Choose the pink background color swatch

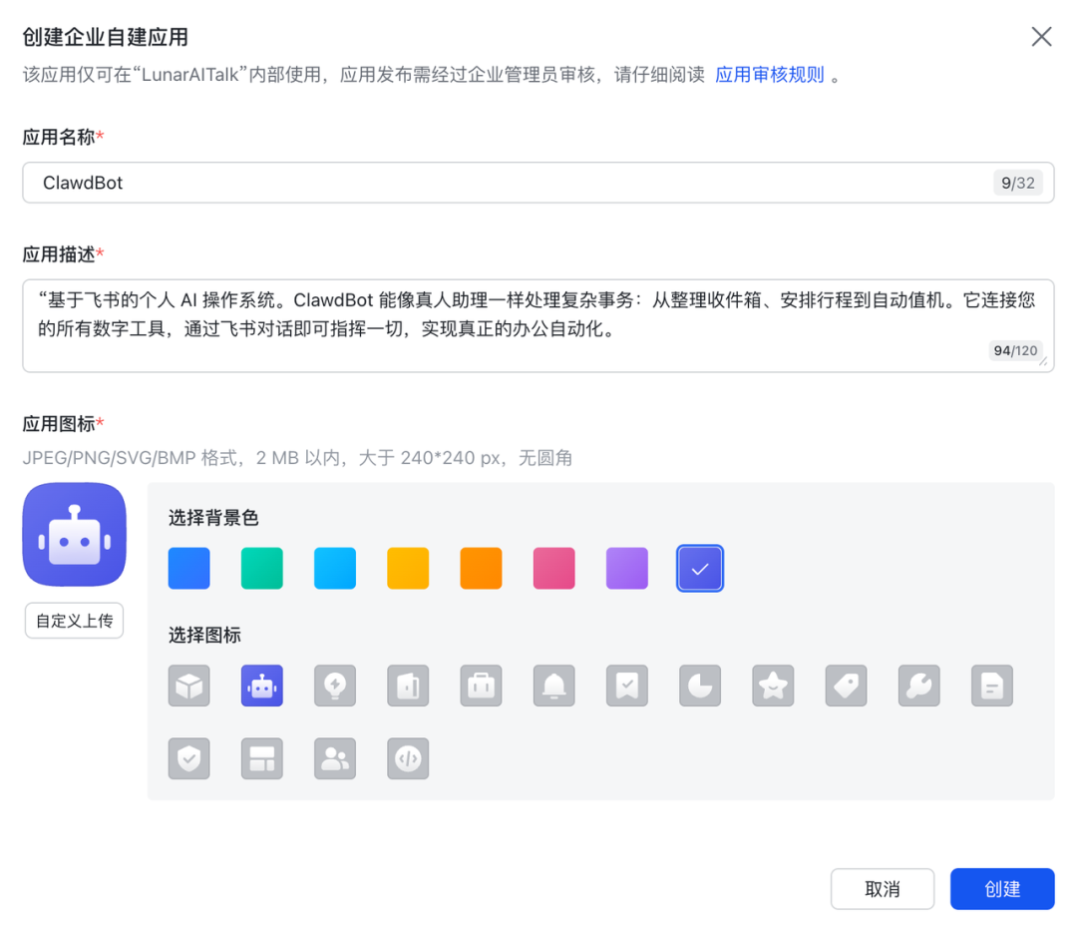click(553, 568)
